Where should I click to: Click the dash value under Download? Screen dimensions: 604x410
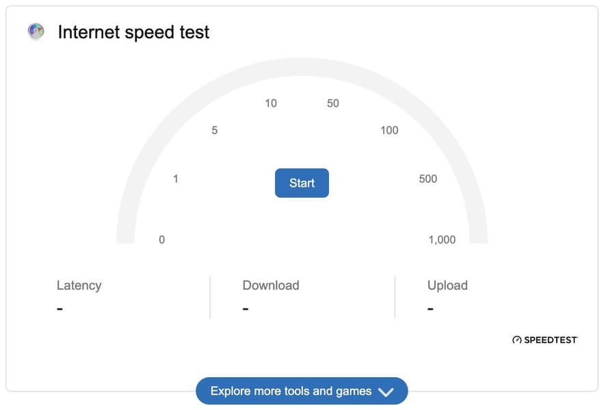pyautogui.click(x=246, y=309)
